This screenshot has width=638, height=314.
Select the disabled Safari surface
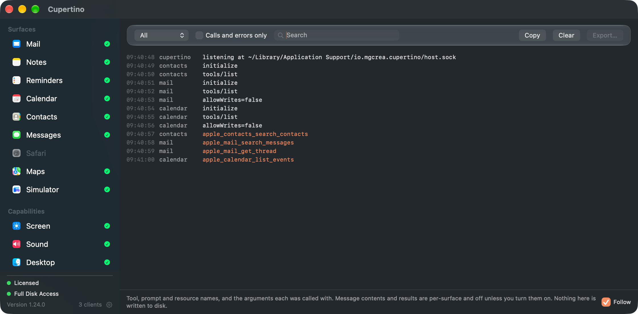point(60,153)
